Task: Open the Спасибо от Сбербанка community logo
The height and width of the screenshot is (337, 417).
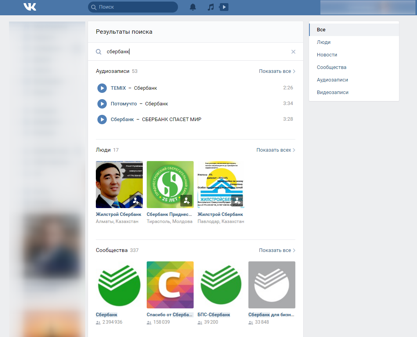Action: tap(170, 285)
